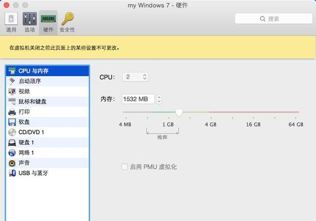
Task: Select the 硬件 hardware memory chip icon
Action: 48,19
